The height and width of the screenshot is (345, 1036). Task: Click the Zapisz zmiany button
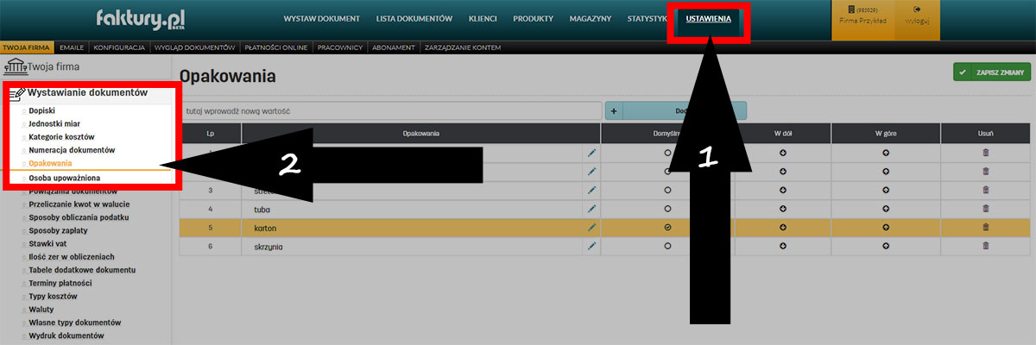coord(992,73)
